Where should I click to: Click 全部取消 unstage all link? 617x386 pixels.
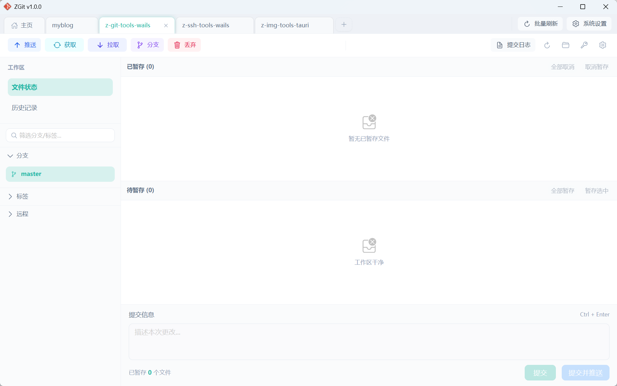pos(563,67)
